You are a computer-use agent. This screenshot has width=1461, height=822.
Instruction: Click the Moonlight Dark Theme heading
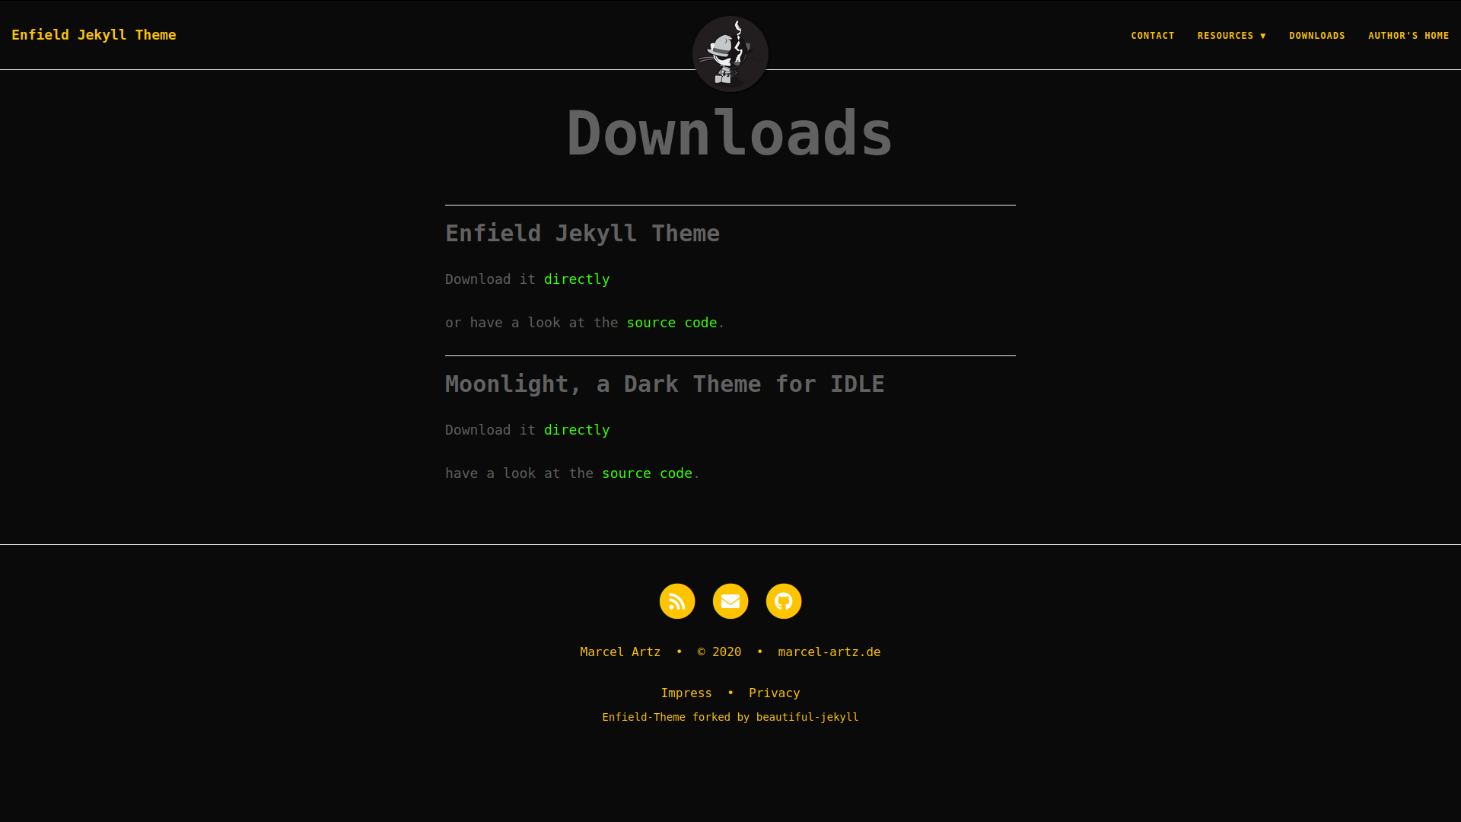click(664, 384)
